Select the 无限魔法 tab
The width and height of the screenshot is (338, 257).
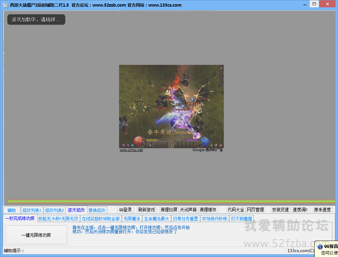click(132, 219)
